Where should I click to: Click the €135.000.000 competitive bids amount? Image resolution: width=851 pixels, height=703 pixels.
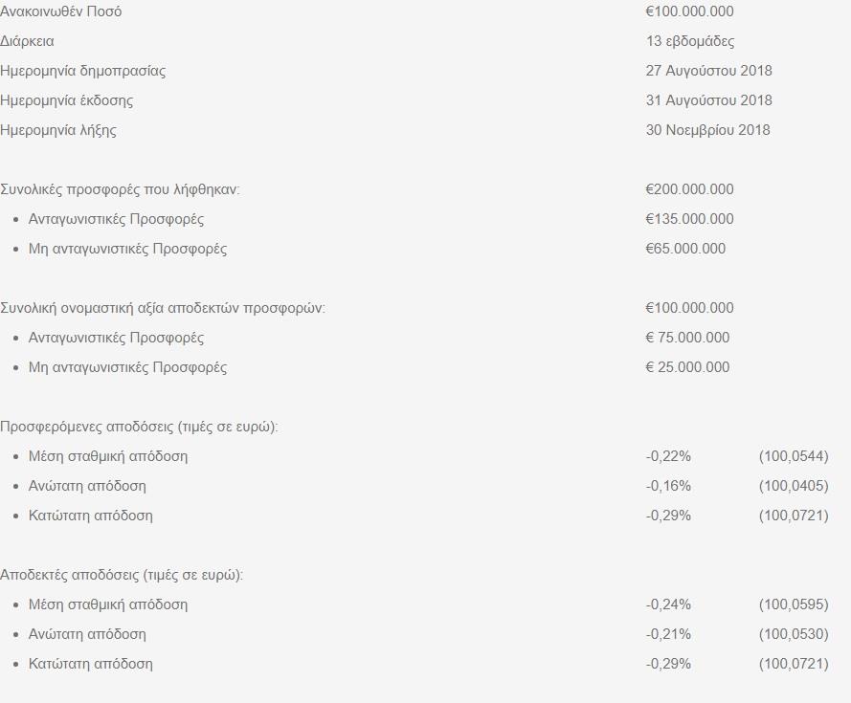click(x=689, y=219)
